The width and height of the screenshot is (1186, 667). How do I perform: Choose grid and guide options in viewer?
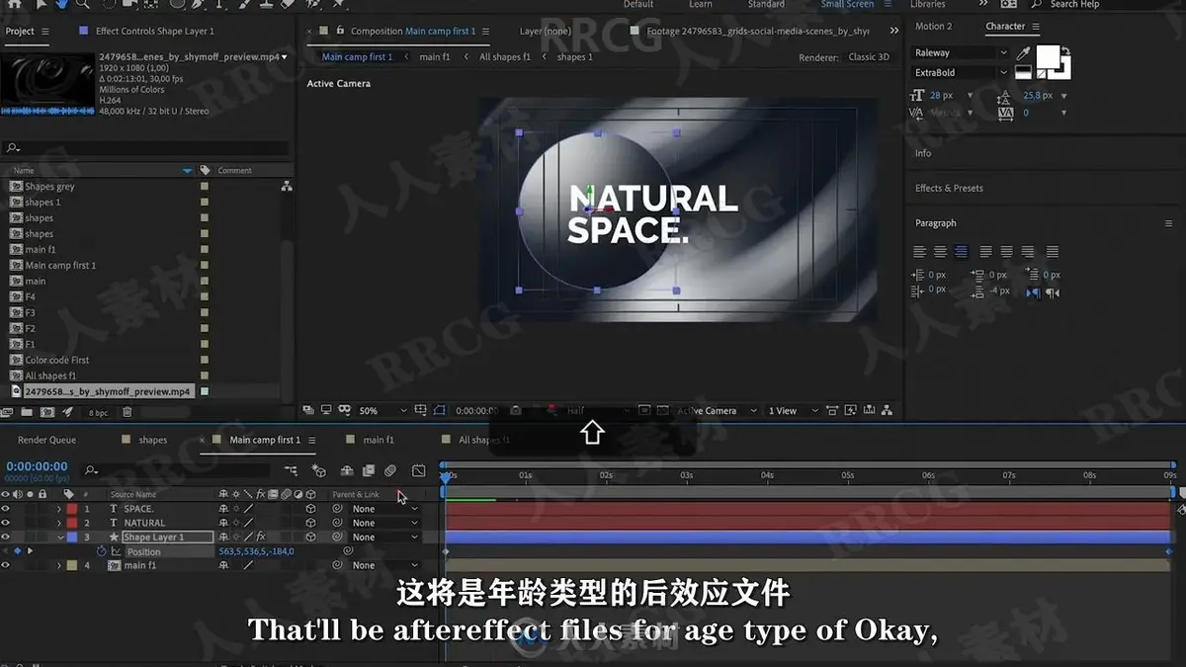coord(422,410)
